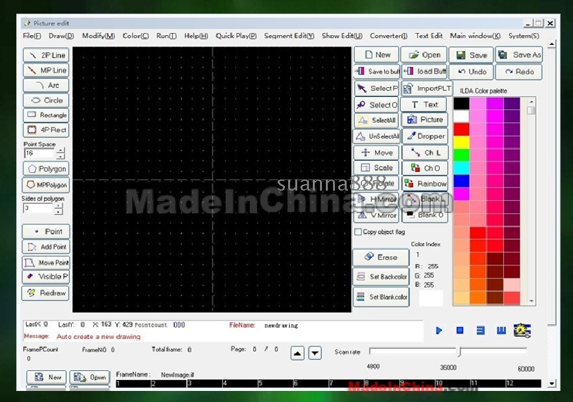This screenshot has width=573, height=402.
Task: Activate the Select O tool
Action: tap(377, 105)
